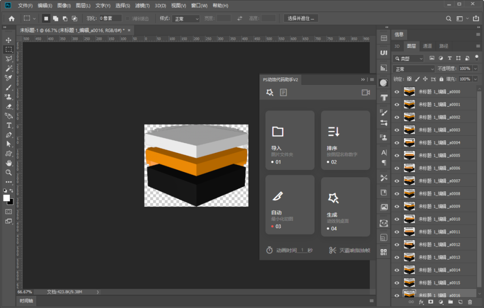Click the 自动 minimize crop card
Screen dimensions: 484x308
(290, 205)
